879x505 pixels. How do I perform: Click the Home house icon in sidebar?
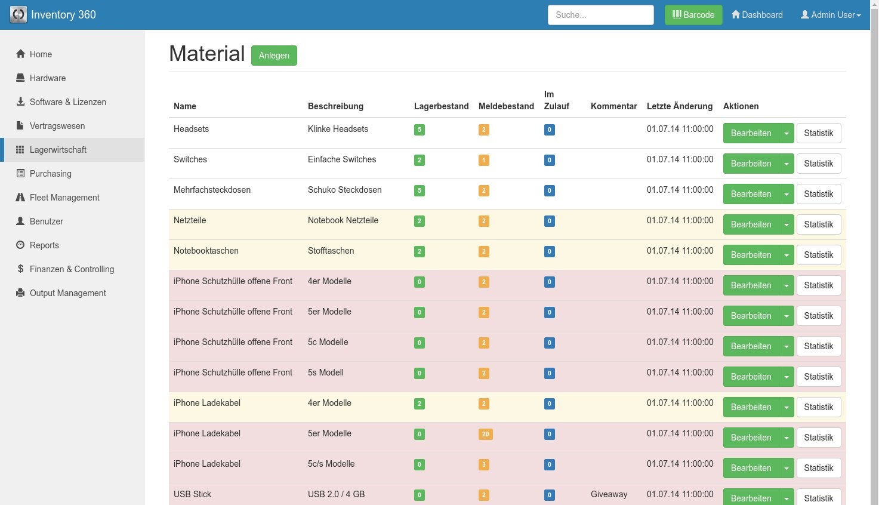21,54
